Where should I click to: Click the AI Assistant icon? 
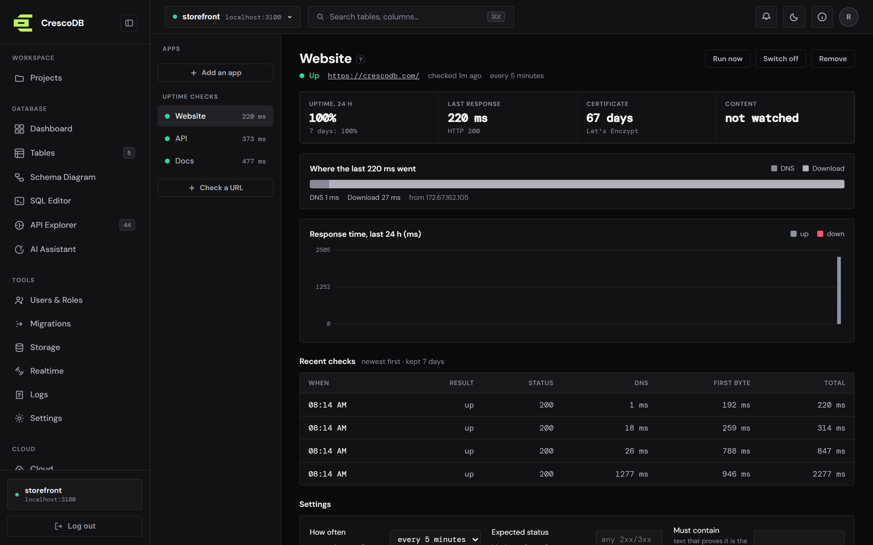[19, 249]
